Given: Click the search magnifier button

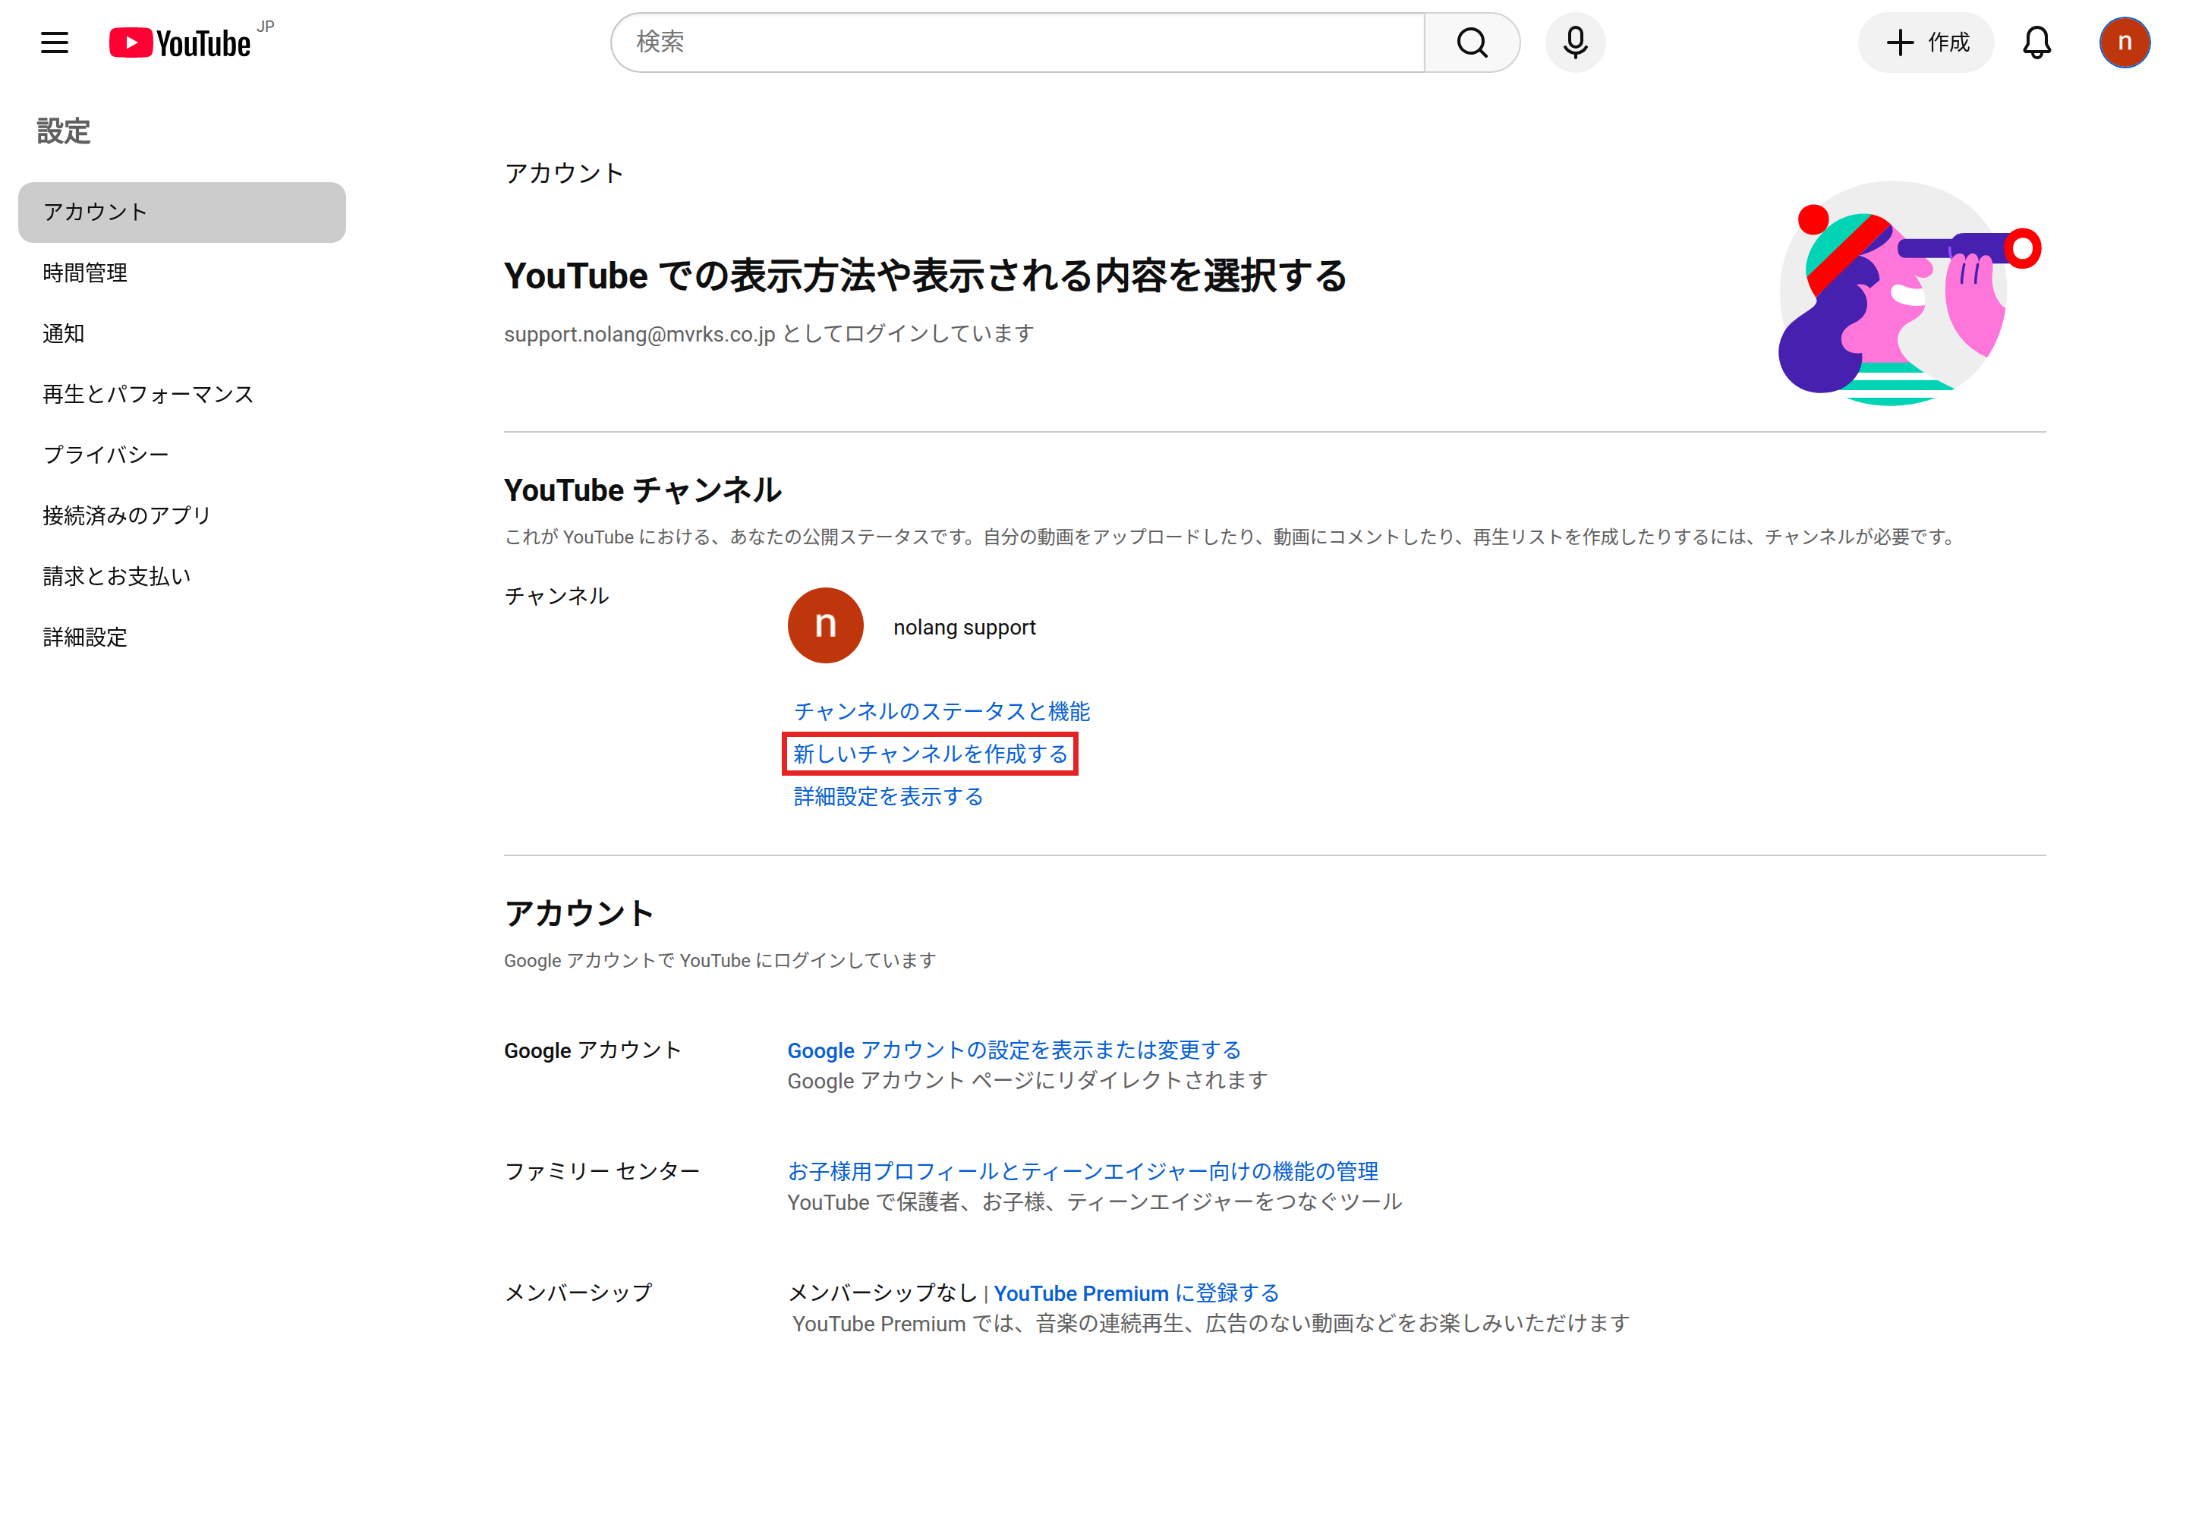Looking at the screenshot, I should pyautogui.click(x=1471, y=43).
